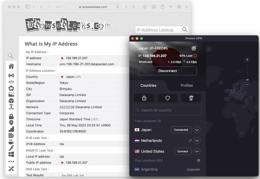The image size is (260, 179).
Task: Open the Java coffee cup icon
Action: (11, 142)
